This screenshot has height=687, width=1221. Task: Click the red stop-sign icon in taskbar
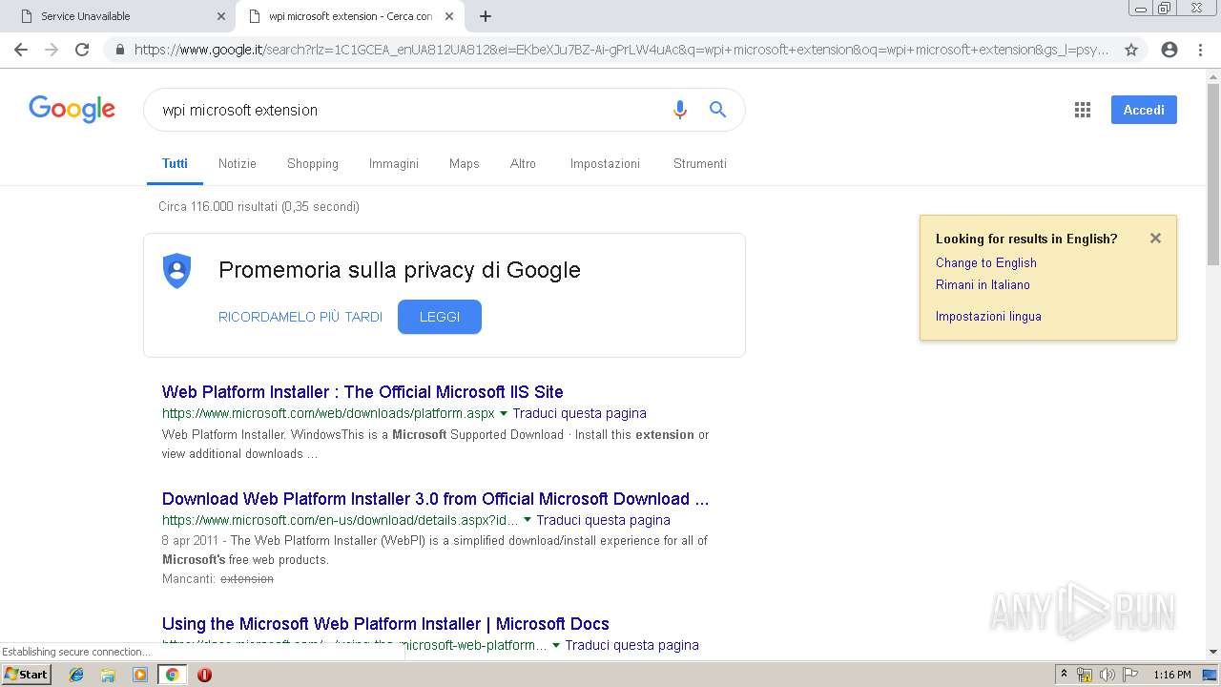click(204, 675)
